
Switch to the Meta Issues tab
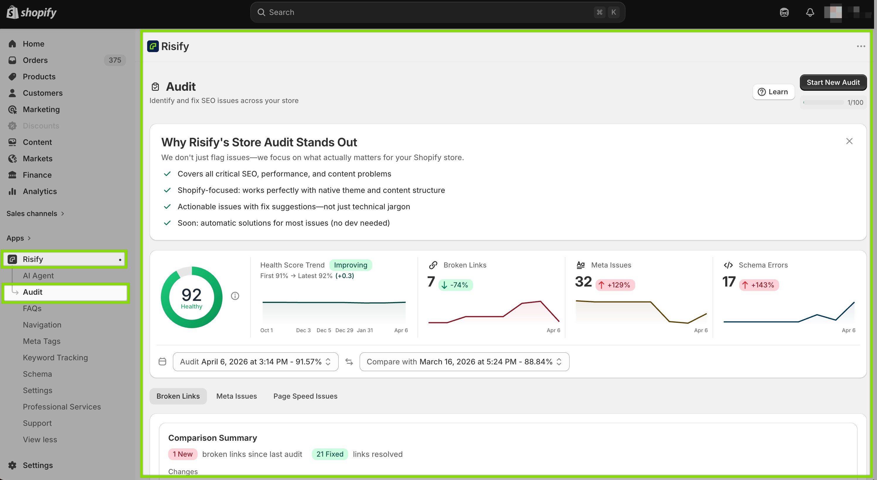[x=237, y=396]
